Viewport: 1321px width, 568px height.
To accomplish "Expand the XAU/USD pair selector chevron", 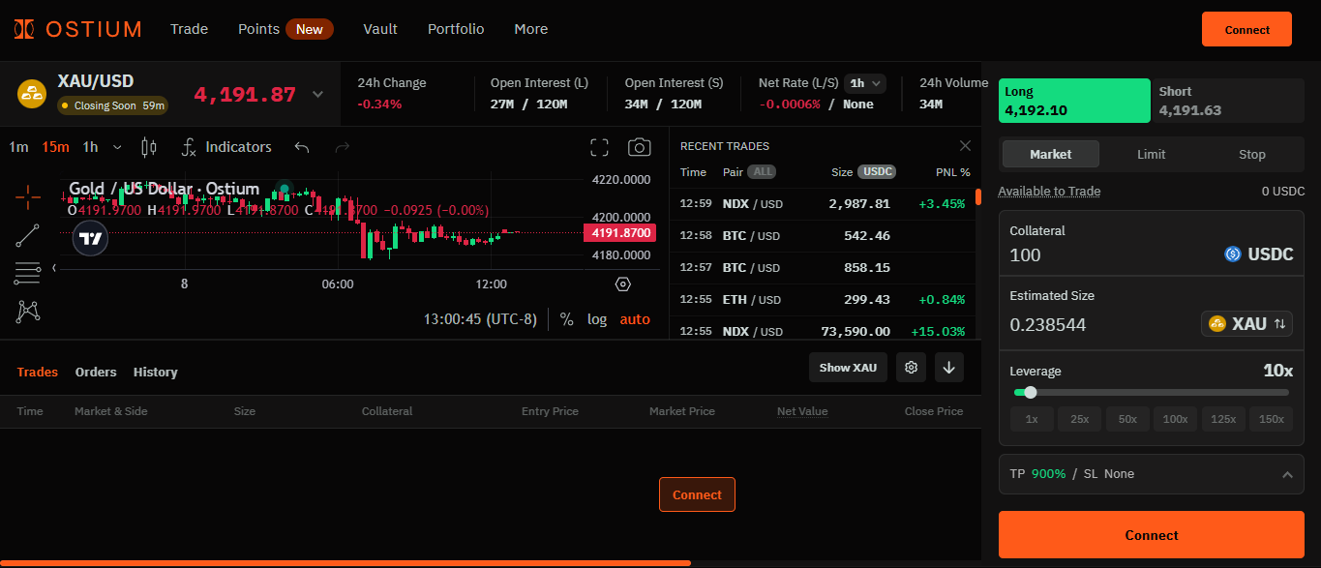I will coord(317,95).
